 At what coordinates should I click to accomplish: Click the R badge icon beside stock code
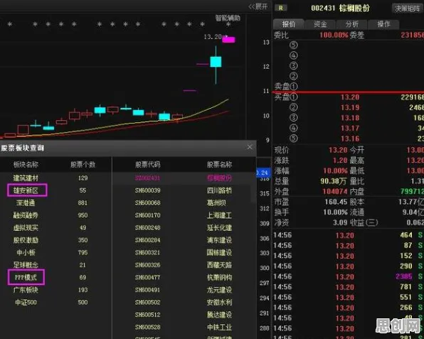click(x=281, y=8)
